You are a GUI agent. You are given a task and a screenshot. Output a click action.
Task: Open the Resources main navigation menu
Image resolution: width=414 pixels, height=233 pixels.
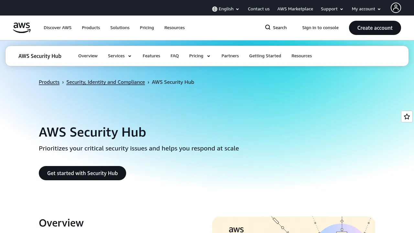pyautogui.click(x=175, y=28)
